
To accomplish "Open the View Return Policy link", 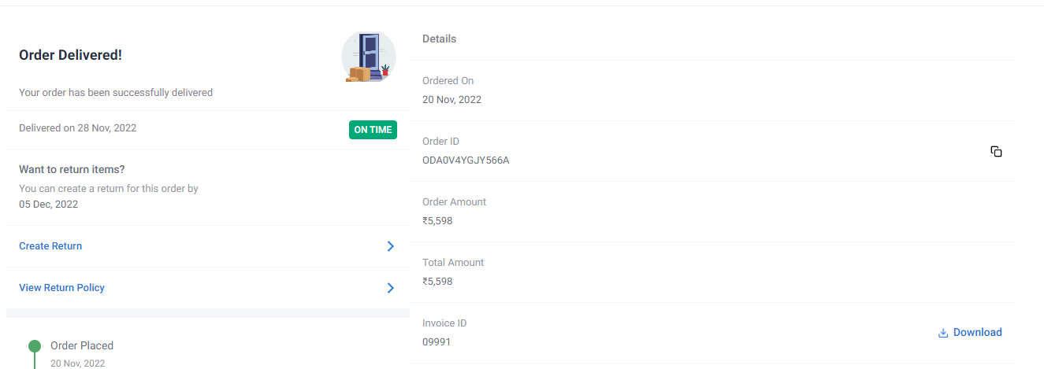I will (61, 288).
